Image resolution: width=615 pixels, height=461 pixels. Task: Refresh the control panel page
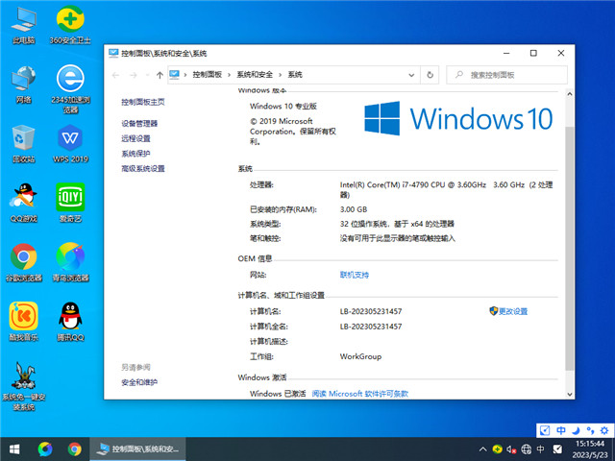pyautogui.click(x=430, y=75)
